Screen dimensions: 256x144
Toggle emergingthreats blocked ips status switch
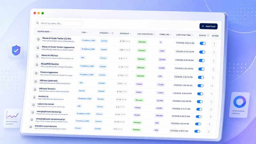[x=198, y=116]
